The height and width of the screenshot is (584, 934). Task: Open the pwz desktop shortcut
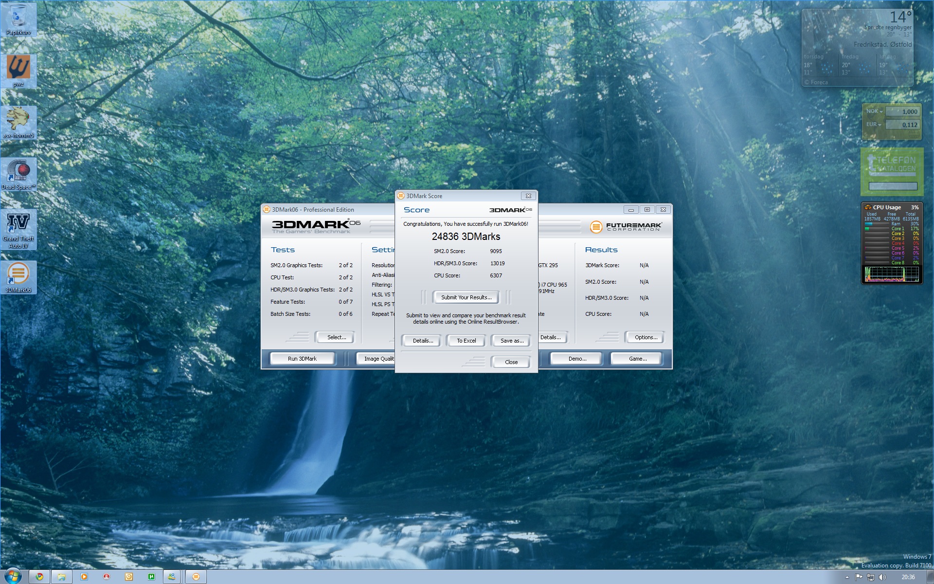18,71
